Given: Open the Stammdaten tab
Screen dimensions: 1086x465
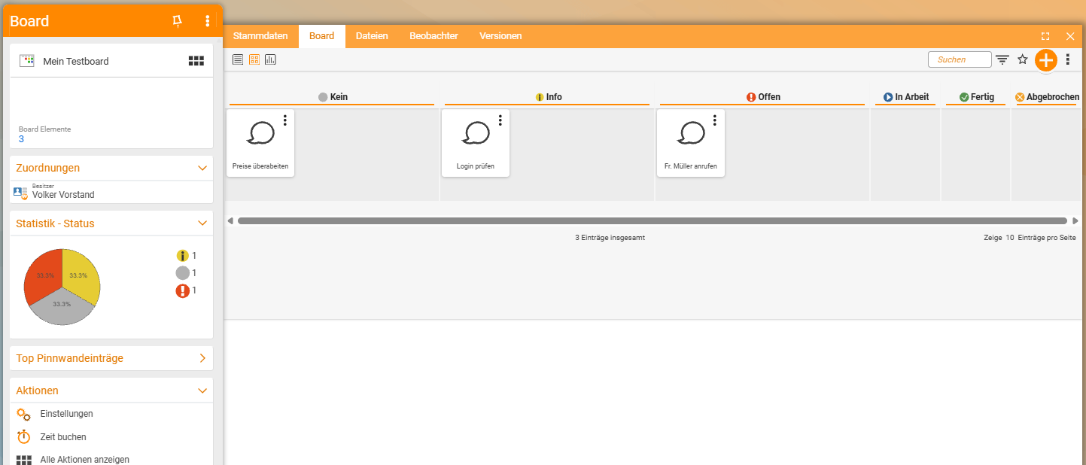Looking at the screenshot, I should (260, 36).
